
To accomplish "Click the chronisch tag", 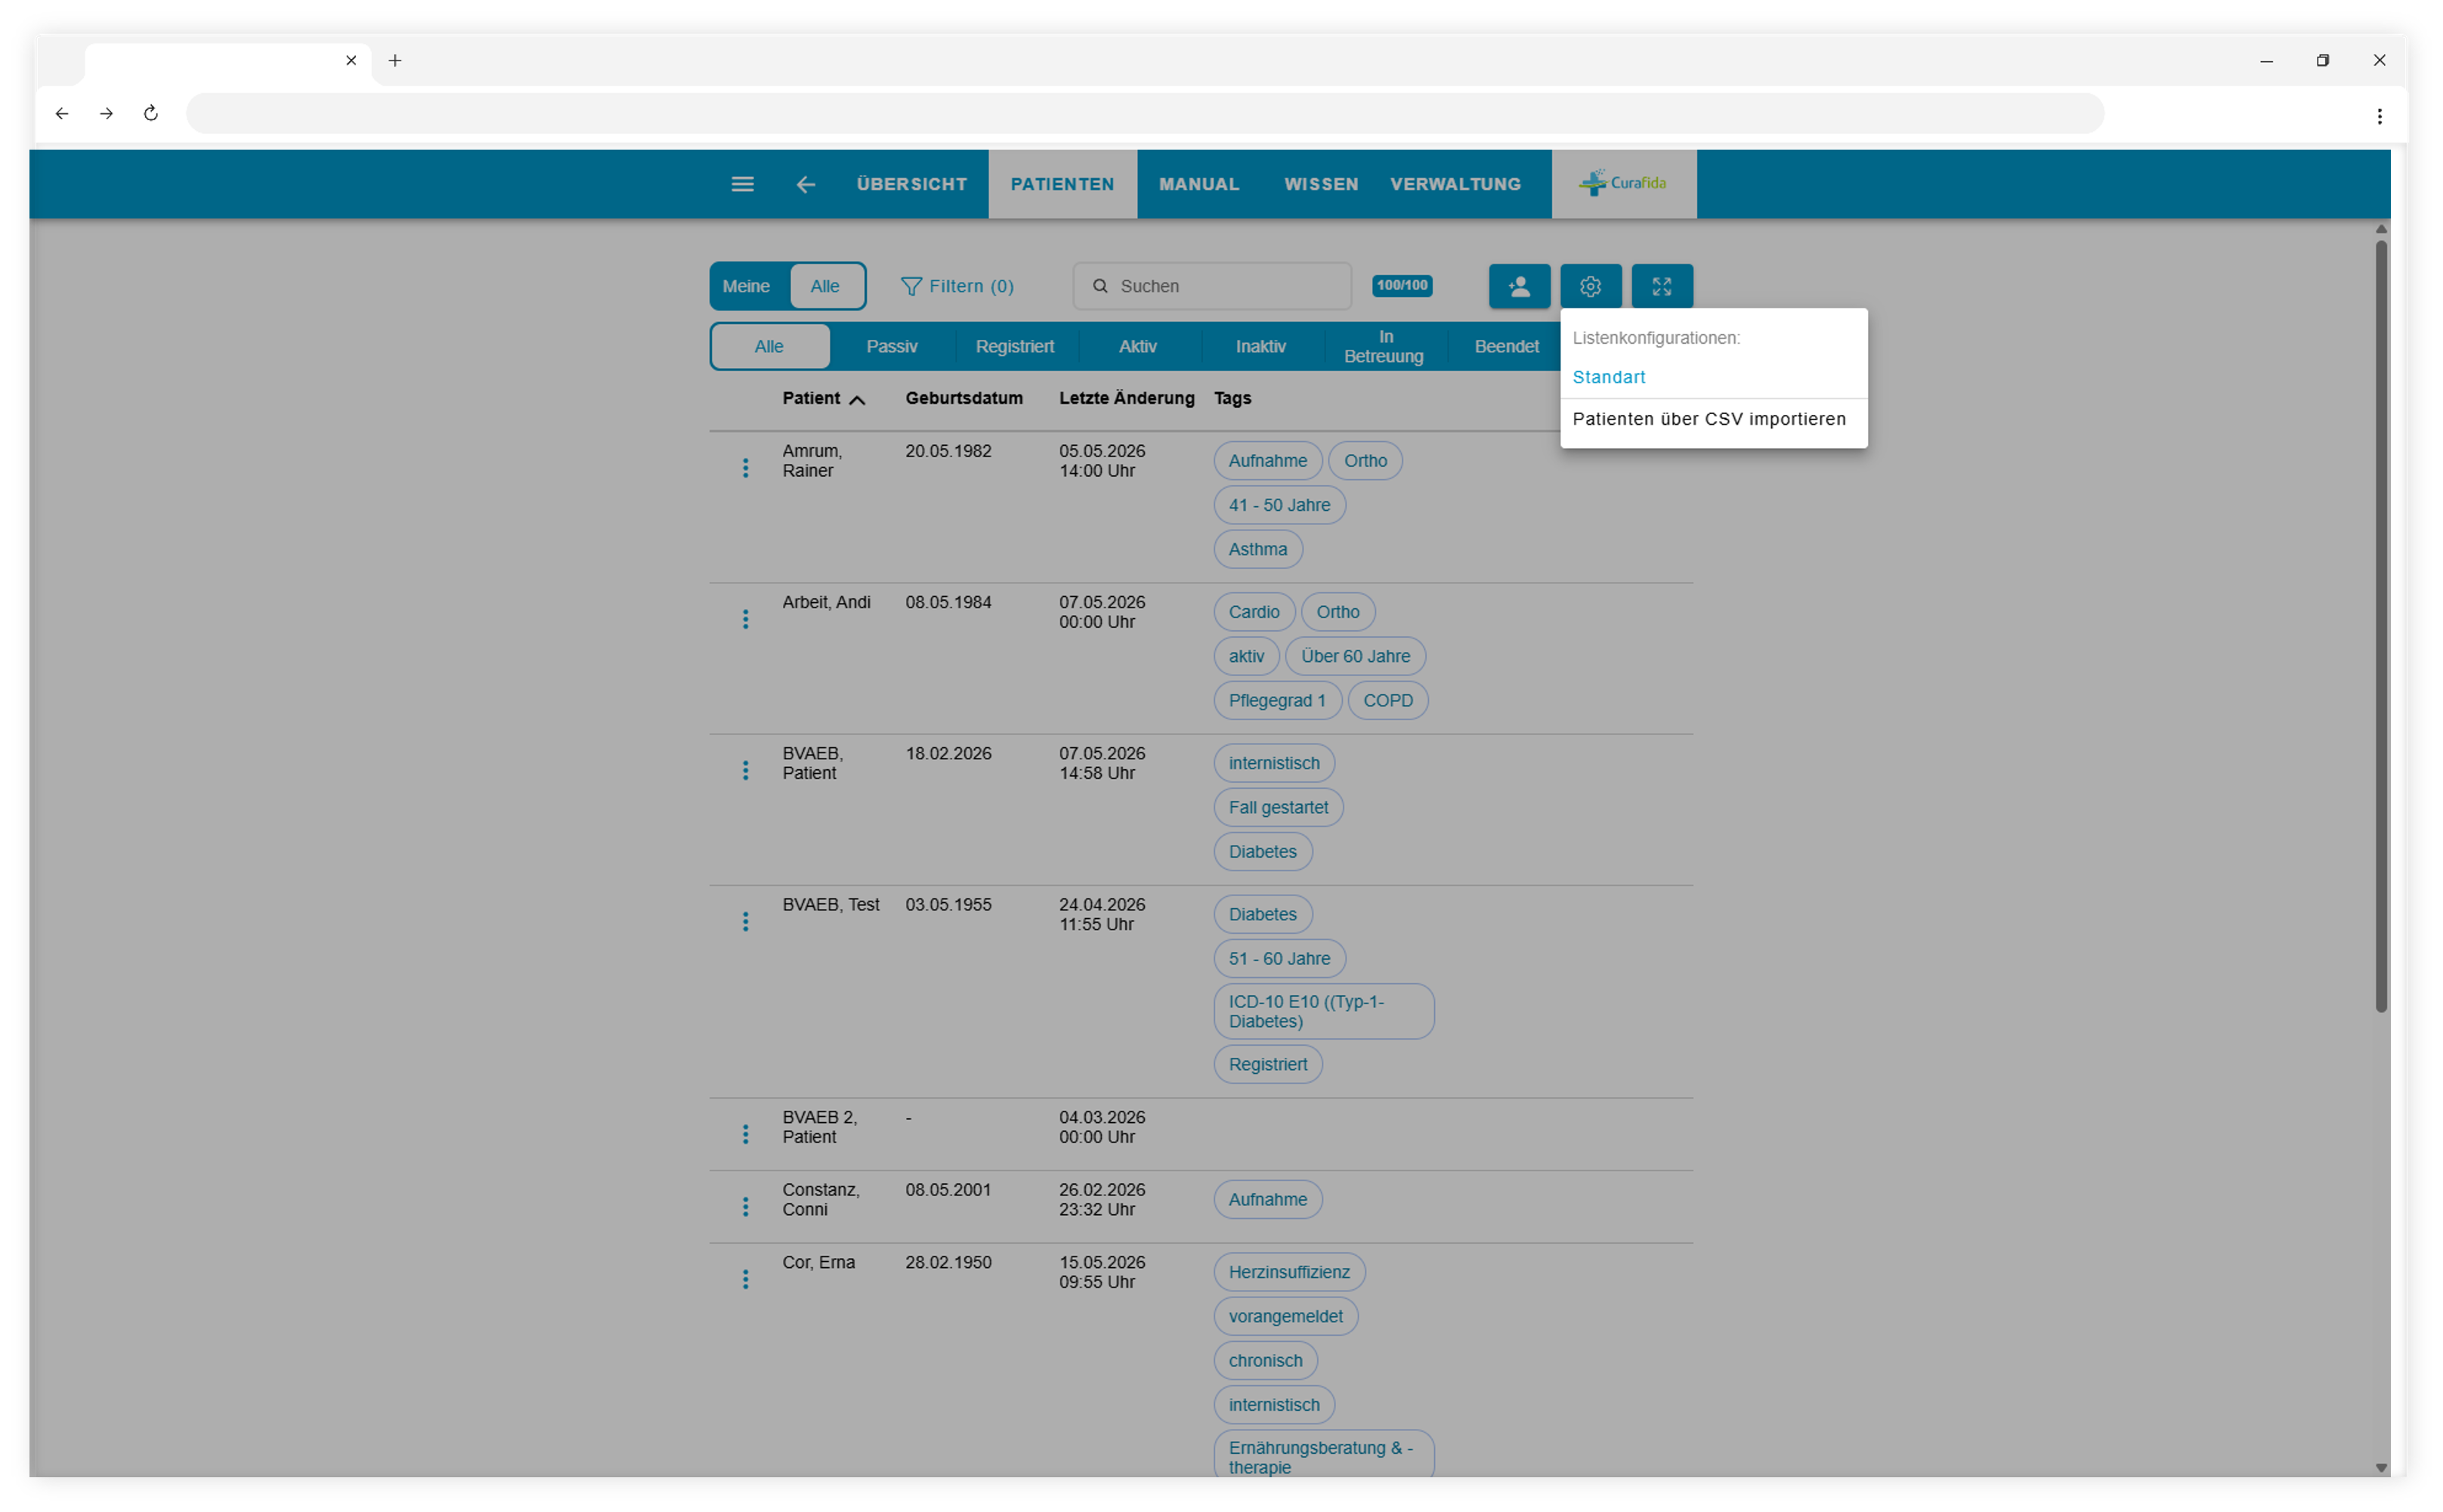I will coord(1265,1360).
